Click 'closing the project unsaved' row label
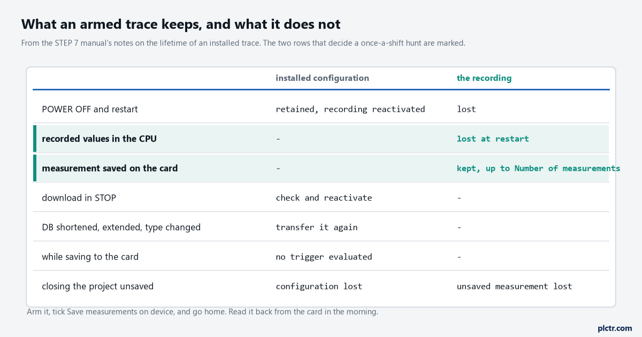 97,286
